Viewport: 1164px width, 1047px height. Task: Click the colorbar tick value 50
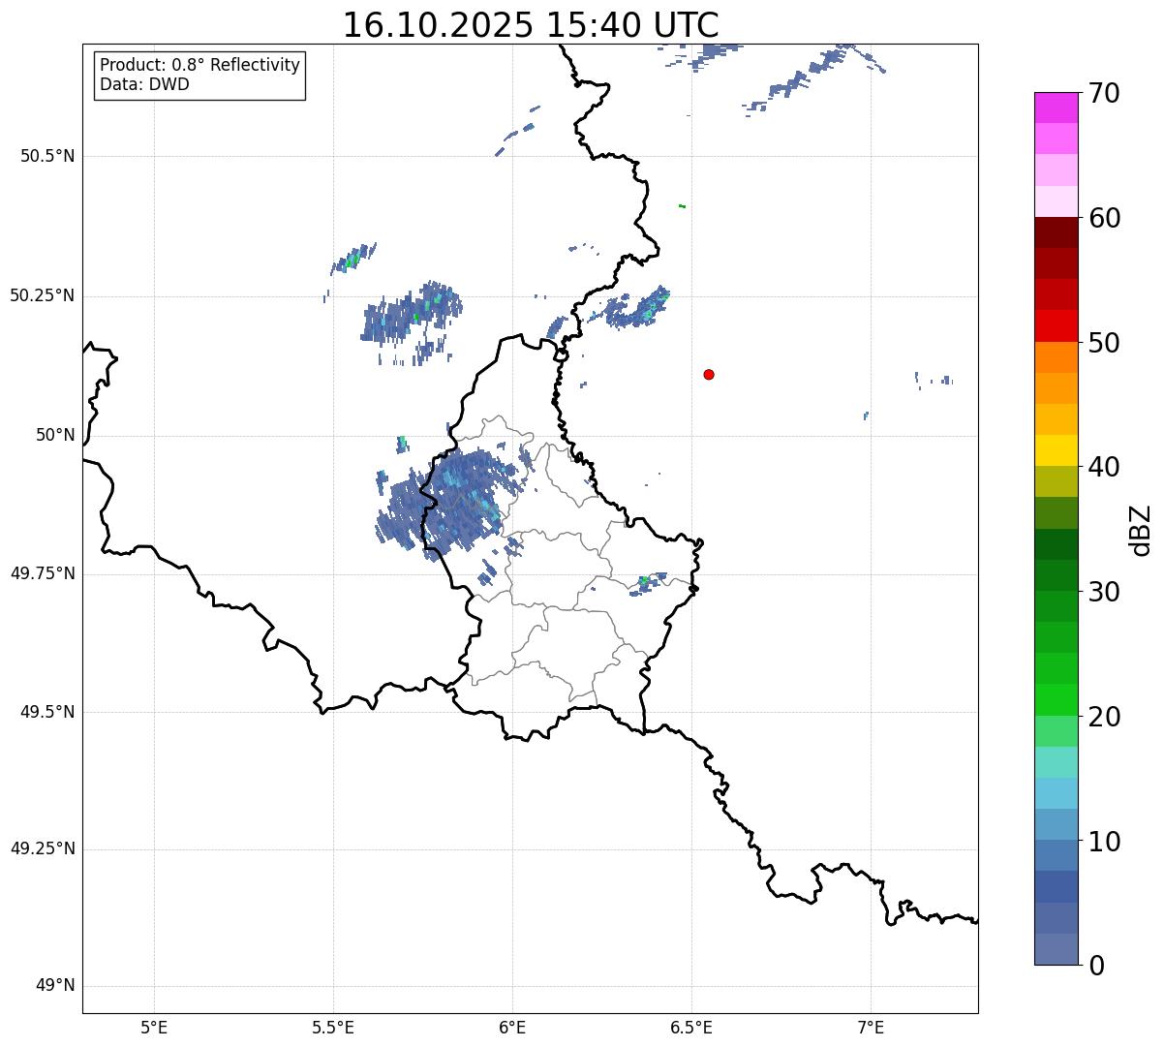coord(1104,343)
